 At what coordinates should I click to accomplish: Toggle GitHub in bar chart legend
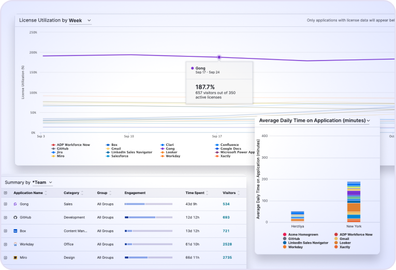(x=291, y=239)
